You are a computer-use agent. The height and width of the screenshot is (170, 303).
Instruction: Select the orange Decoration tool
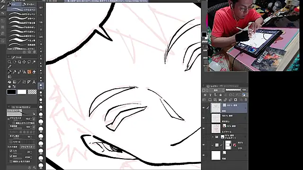pos(29,72)
